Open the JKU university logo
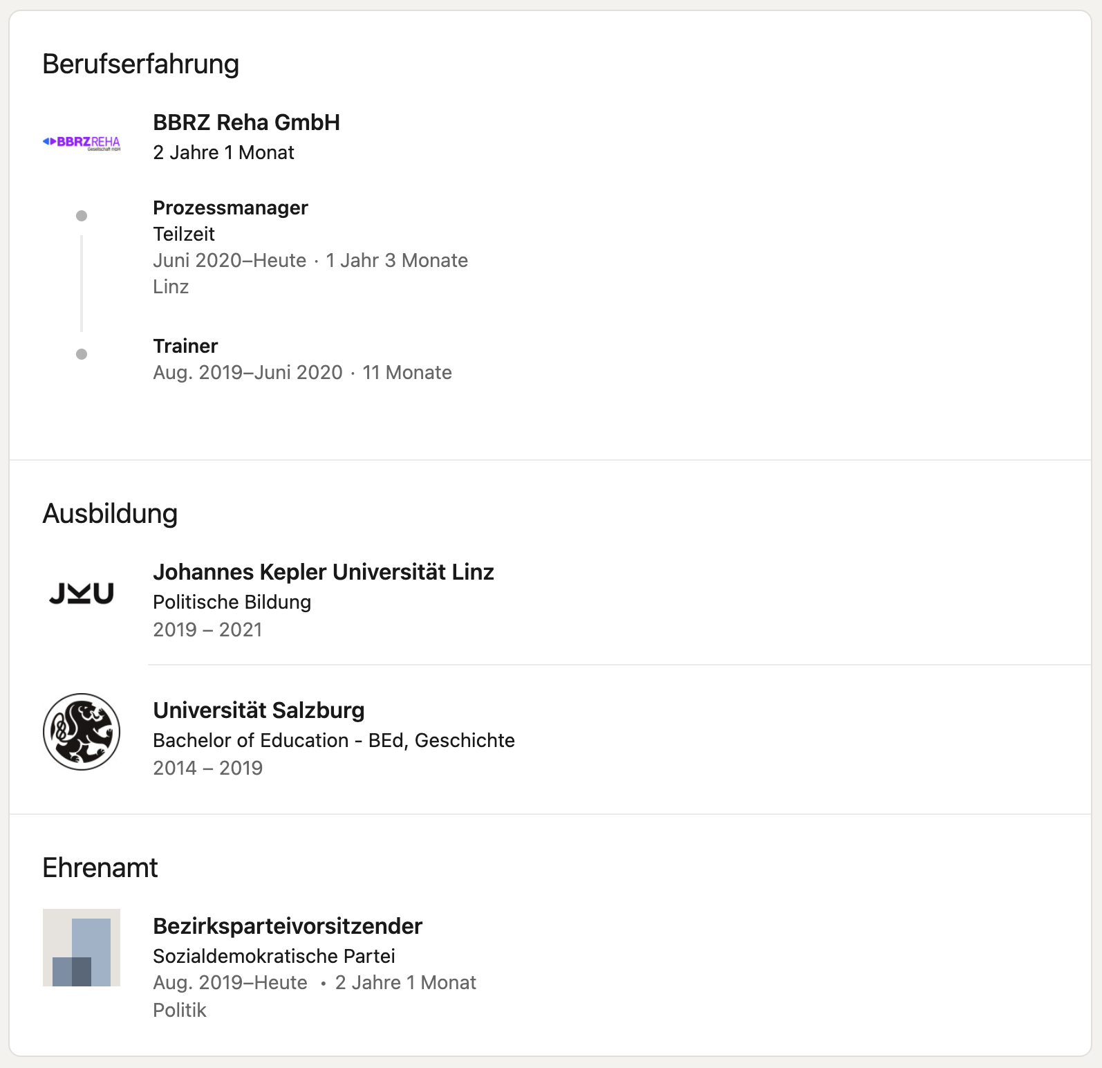Image resolution: width=1102 pixels, height=1068 pixels. pos(82,593)
